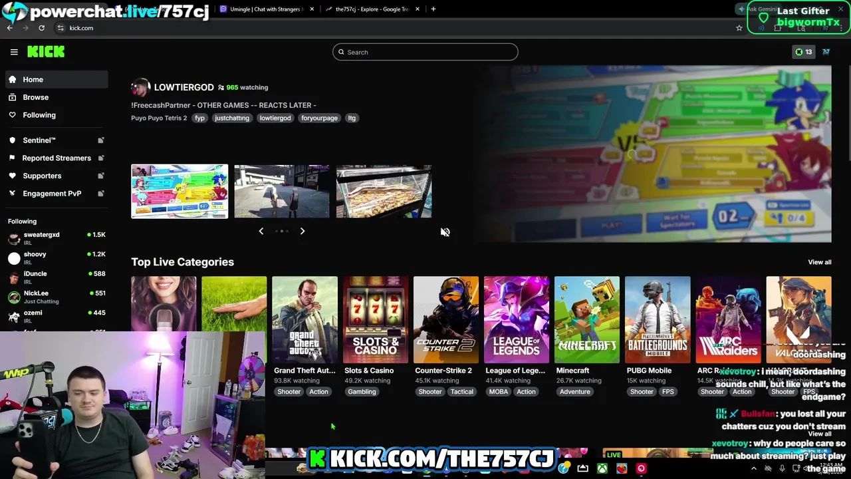Image resolution: width=851 pixels, height=479 pixels.
Task: Open Browse in the sidebar
Action: (57, 97)
